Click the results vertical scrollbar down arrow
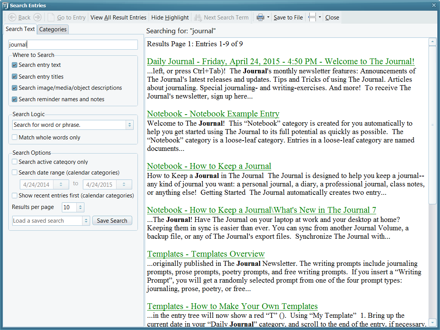The height and width of the screenshot is (330, 440). tap(432, 322)
